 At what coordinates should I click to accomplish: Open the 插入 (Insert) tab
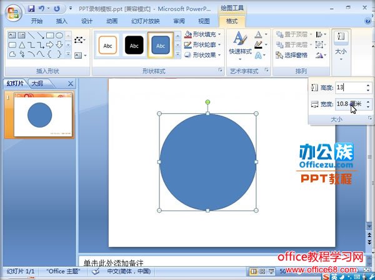[62, 21]
